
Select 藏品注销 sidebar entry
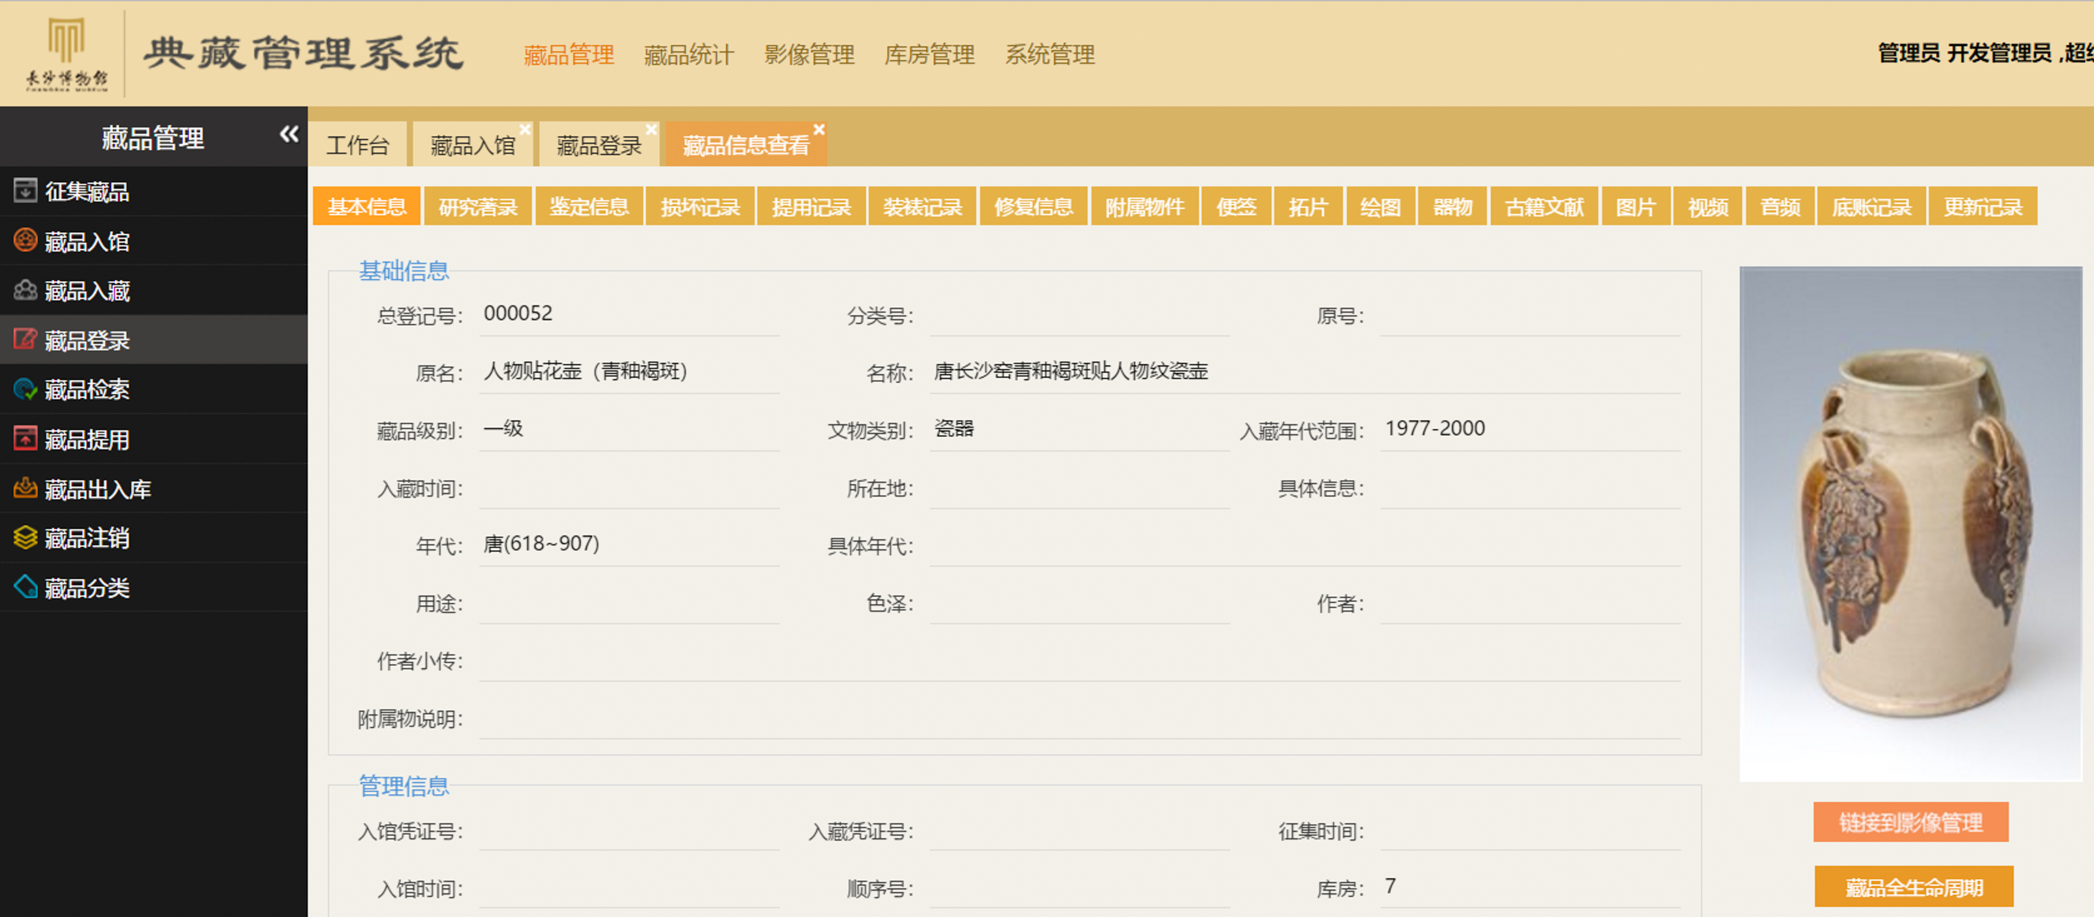tap(154, 538)
